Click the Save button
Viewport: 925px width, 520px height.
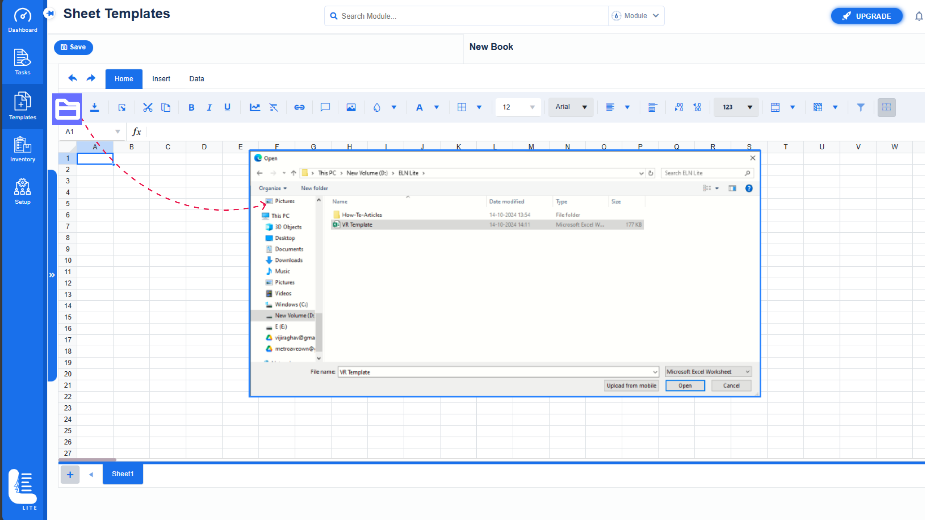73,47
